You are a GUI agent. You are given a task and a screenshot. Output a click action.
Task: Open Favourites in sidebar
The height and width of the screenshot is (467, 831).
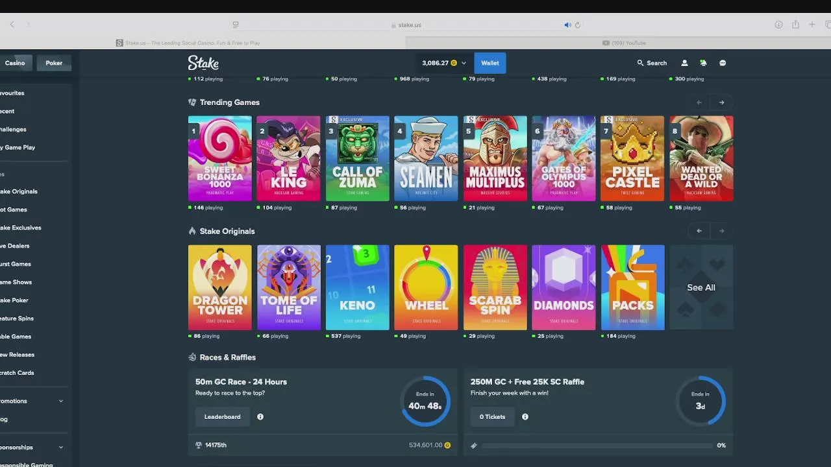pos(12,93)
